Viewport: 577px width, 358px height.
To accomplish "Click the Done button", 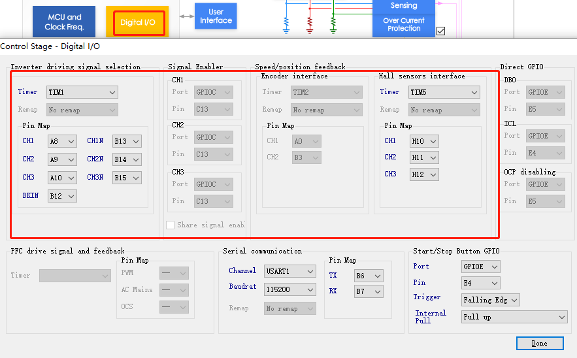I will click(540, 343).
